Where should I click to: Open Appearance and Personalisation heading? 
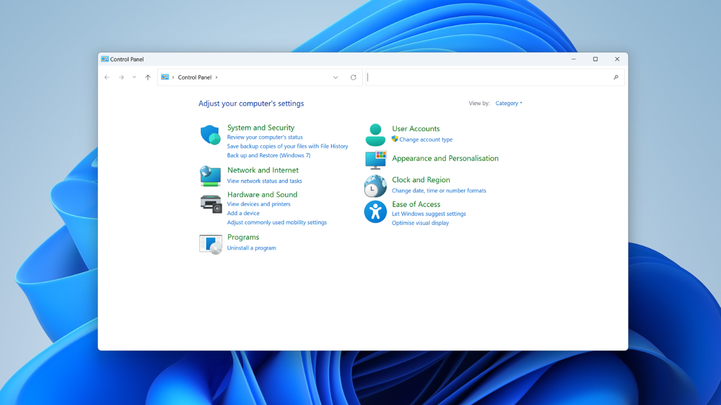pos(445,159)
